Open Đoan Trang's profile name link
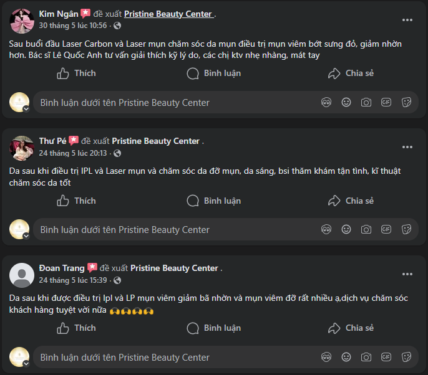 point(62,268)
